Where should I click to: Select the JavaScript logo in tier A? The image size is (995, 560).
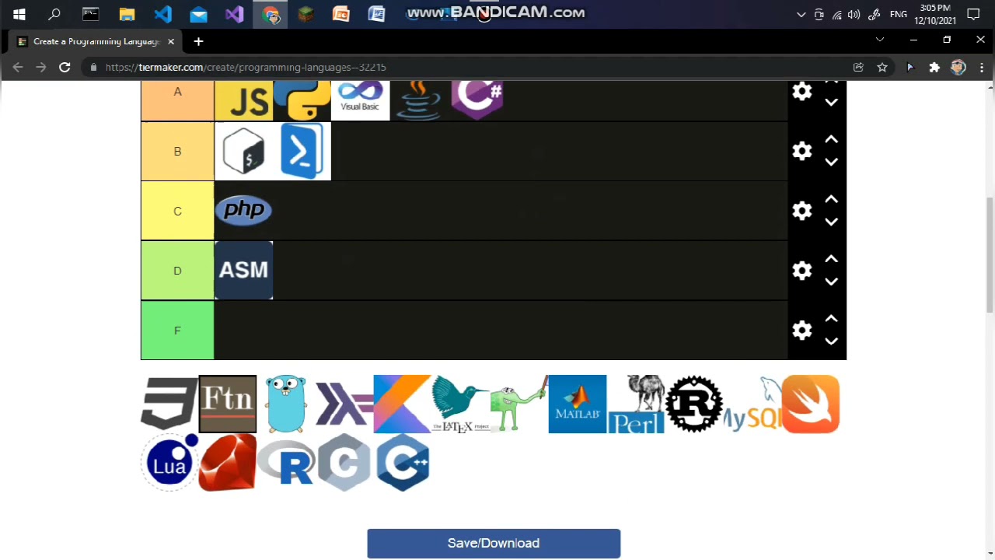pos(243,100)
